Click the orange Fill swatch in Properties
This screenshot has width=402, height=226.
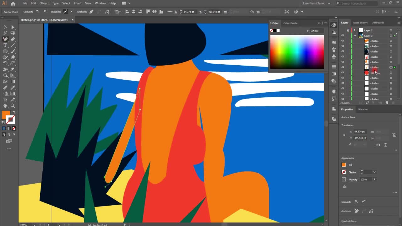[x=344, y=165]
